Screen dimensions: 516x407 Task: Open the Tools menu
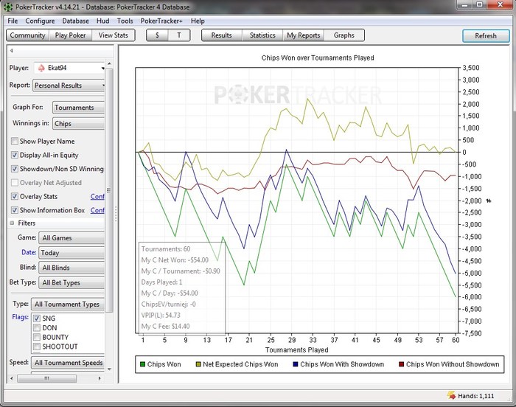[125, 21]
